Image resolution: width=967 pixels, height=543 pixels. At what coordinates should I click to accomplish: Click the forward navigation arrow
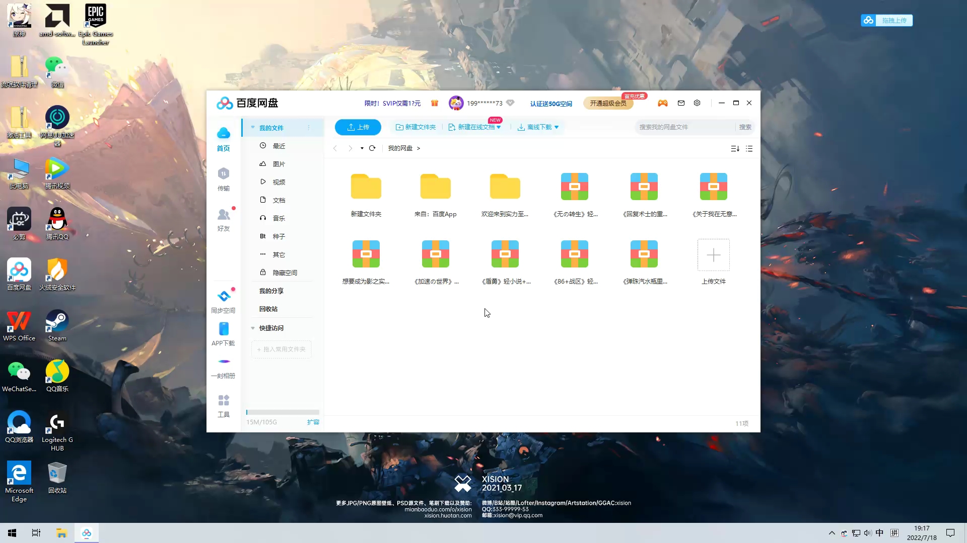[x=351, y=148]
